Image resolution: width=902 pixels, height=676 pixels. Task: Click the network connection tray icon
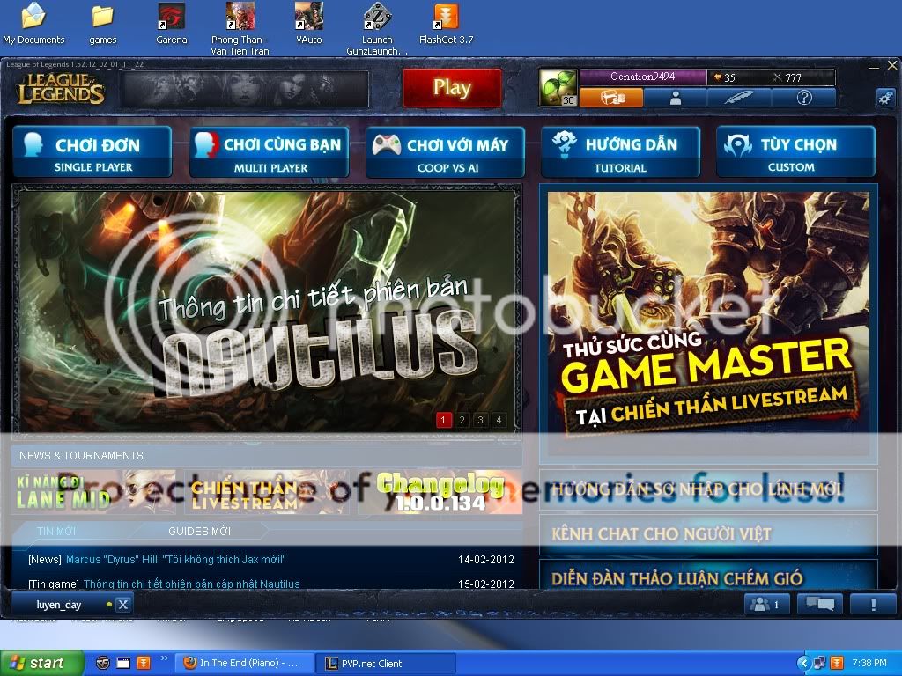pyautogui.click(x=820, y=663)
